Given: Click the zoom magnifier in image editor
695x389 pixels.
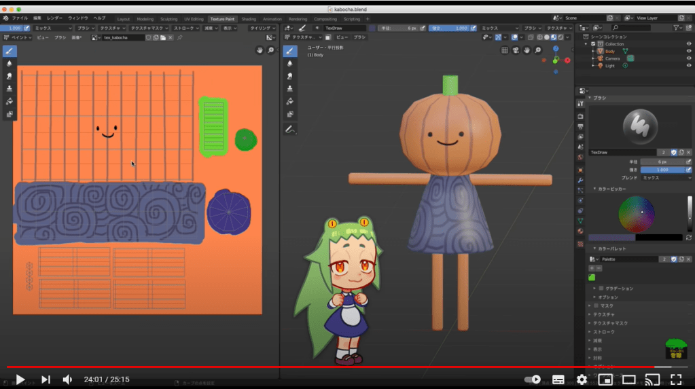Looking at the screenshot, I should click(271, 50).
